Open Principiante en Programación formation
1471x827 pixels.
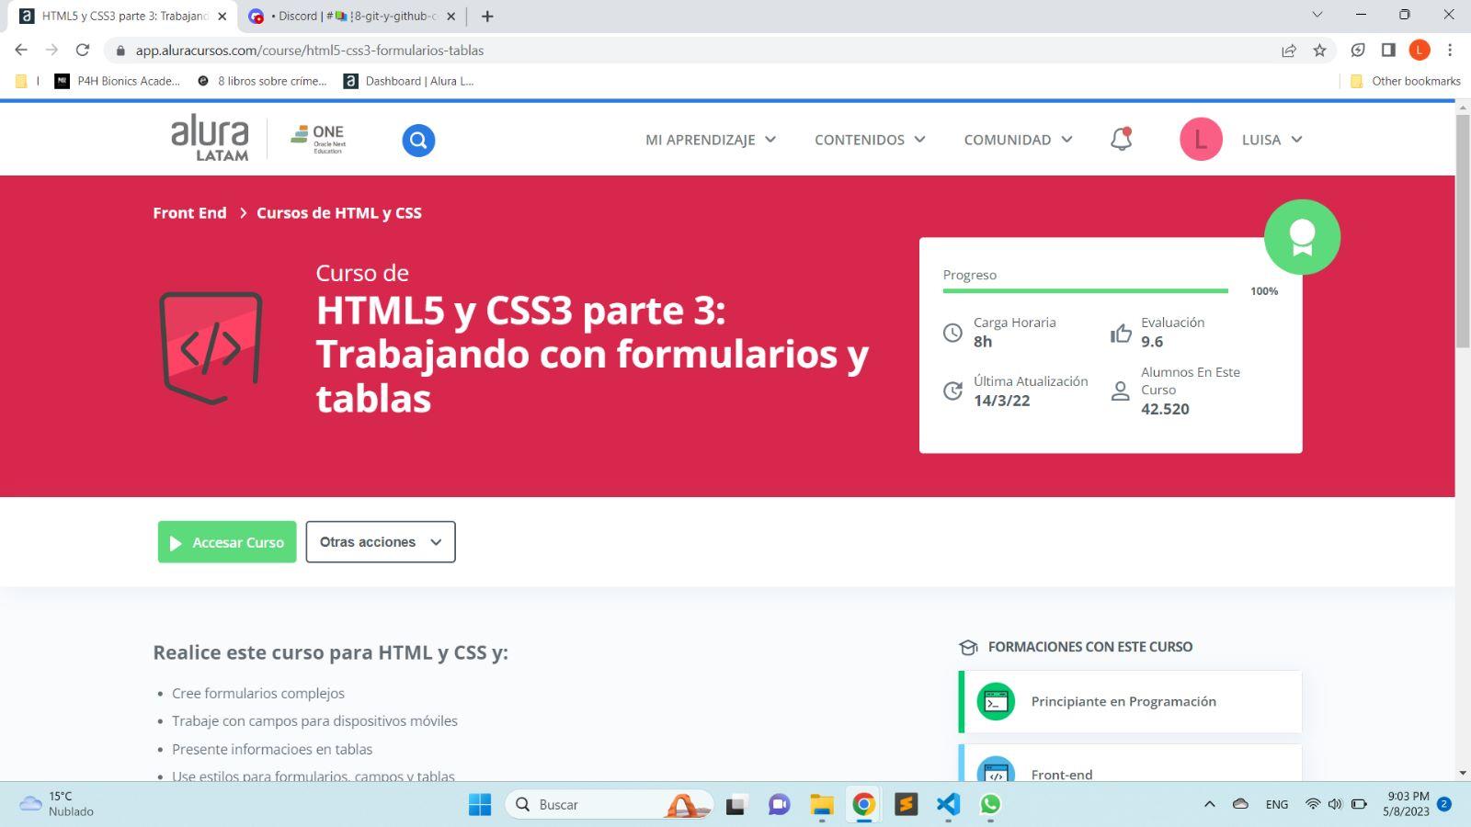(x=1131, y=702)
